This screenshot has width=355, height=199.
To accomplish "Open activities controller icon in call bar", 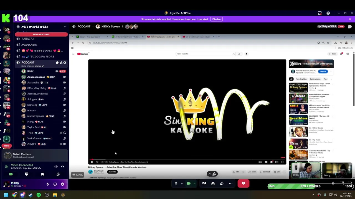I will click(x=213, y=183).
